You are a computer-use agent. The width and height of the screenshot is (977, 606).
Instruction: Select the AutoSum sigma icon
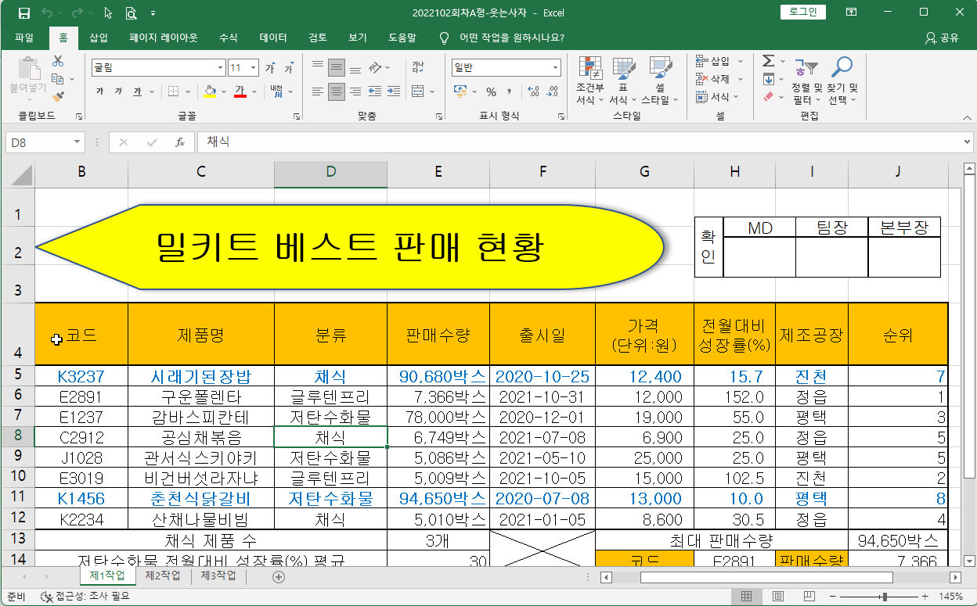[x=767, y=61]
